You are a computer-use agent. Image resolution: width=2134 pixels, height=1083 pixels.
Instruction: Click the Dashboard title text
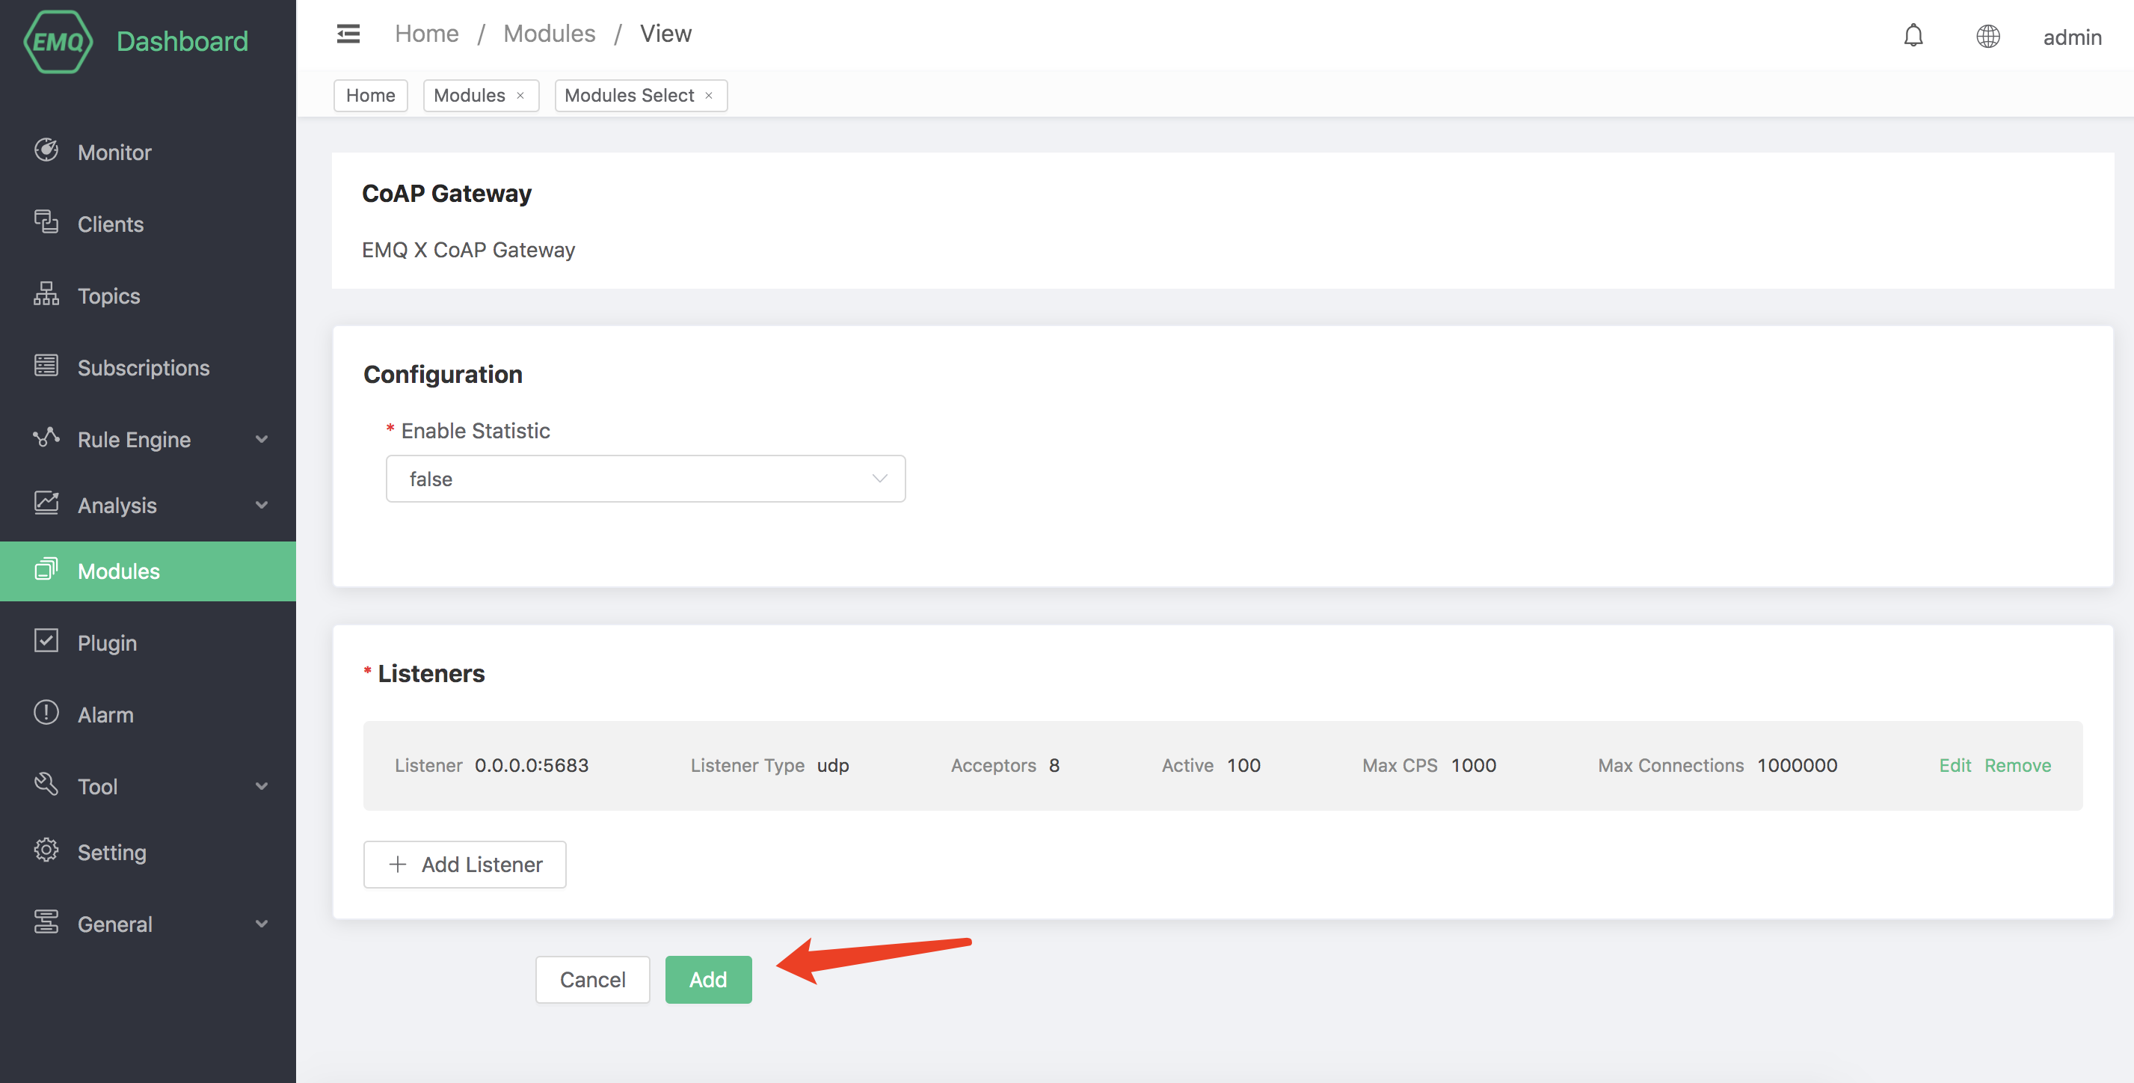pos(182,41)
